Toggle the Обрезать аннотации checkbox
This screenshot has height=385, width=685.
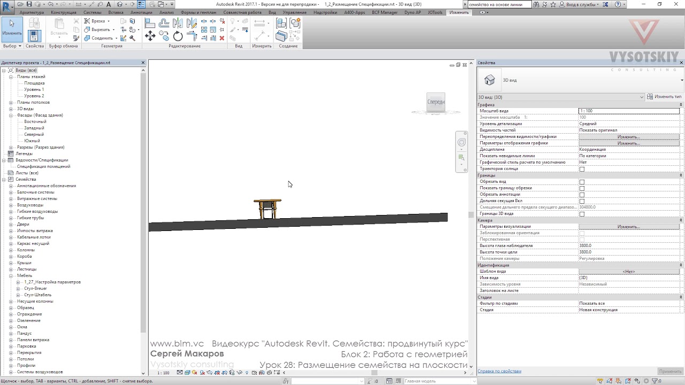[x=582, y=195]
